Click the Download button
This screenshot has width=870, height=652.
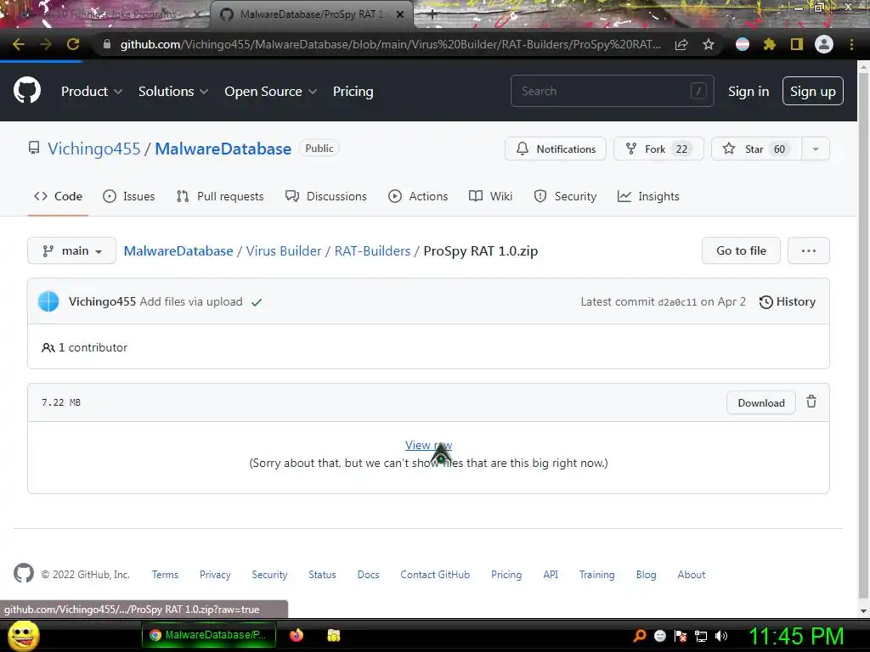pos(761,403)
